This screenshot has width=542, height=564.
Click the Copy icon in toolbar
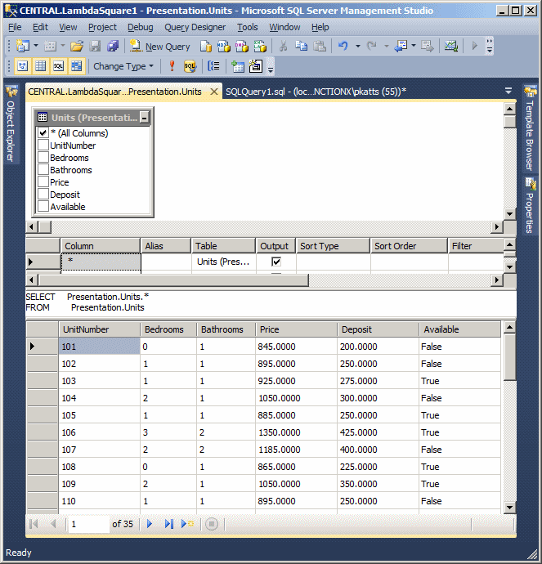pos(301,46)
